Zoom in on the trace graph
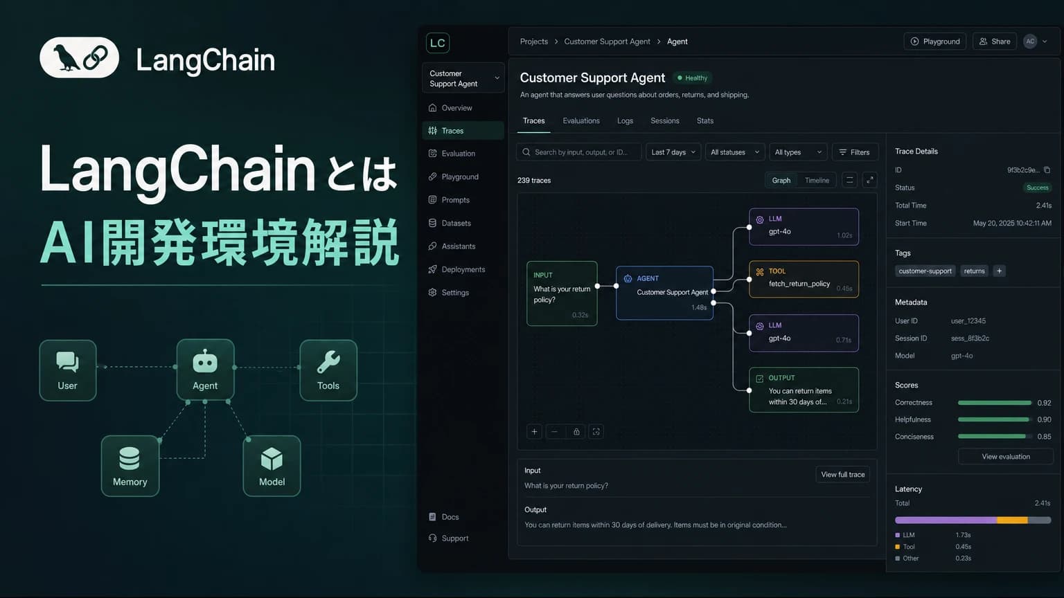The image size is (1064, 598). click(x=534, y=432)
